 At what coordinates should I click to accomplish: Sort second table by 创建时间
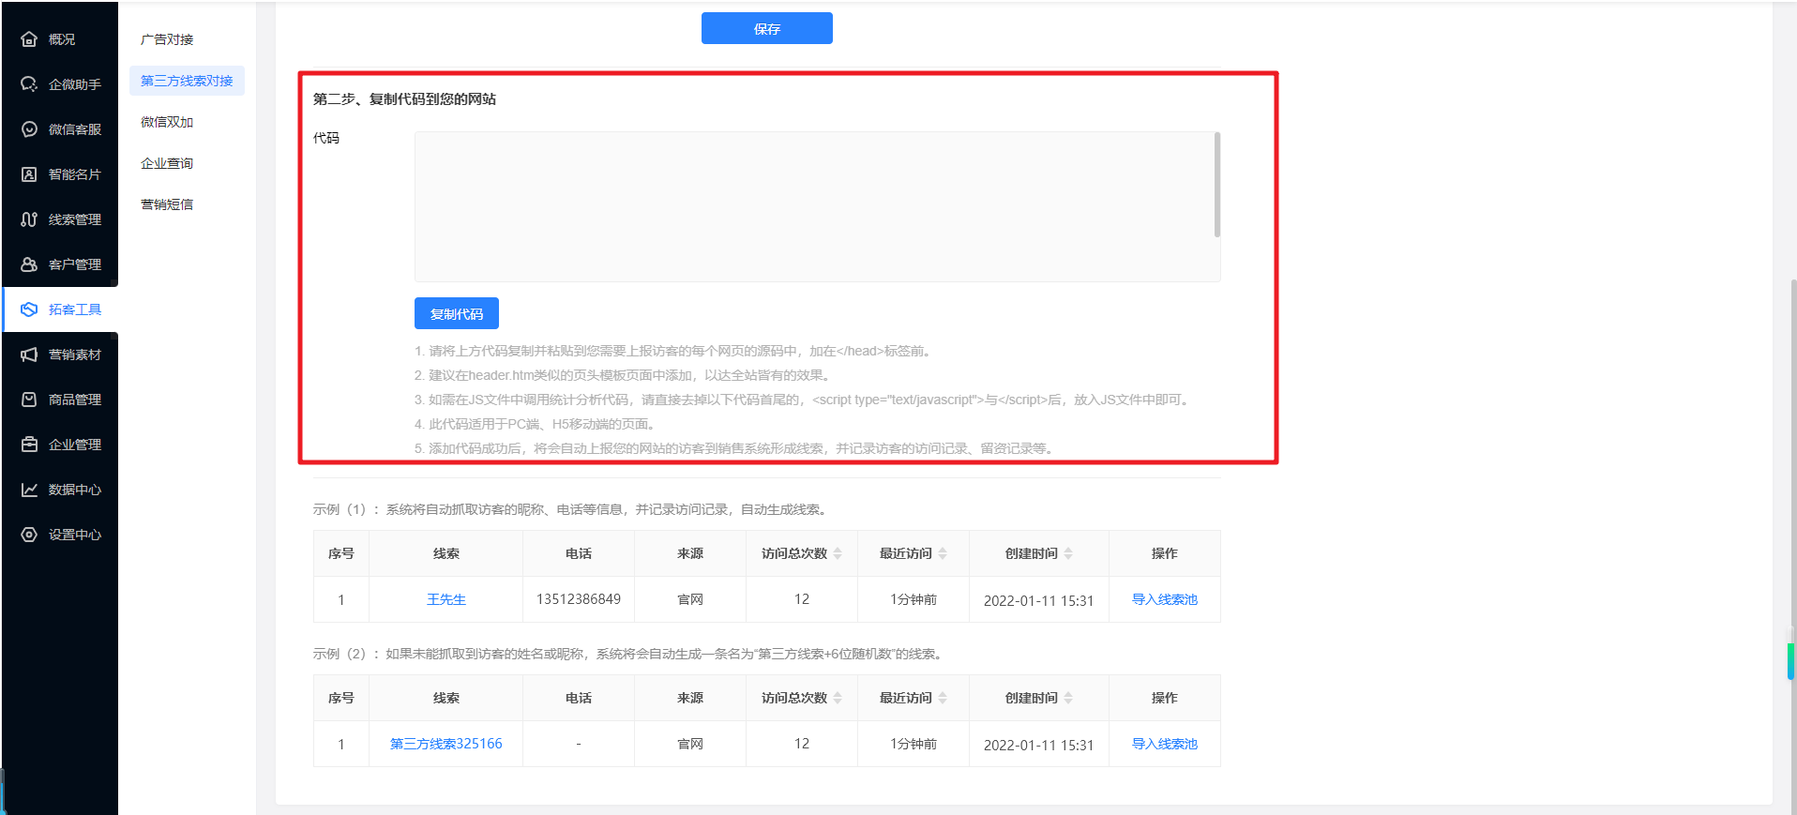pyautogui.click(x=1068, y=698)
